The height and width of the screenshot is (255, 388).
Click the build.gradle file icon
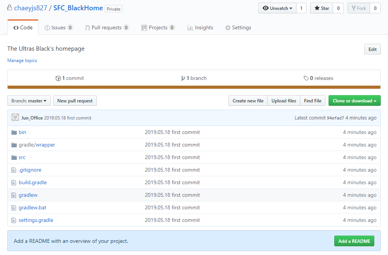pos(14,183)
